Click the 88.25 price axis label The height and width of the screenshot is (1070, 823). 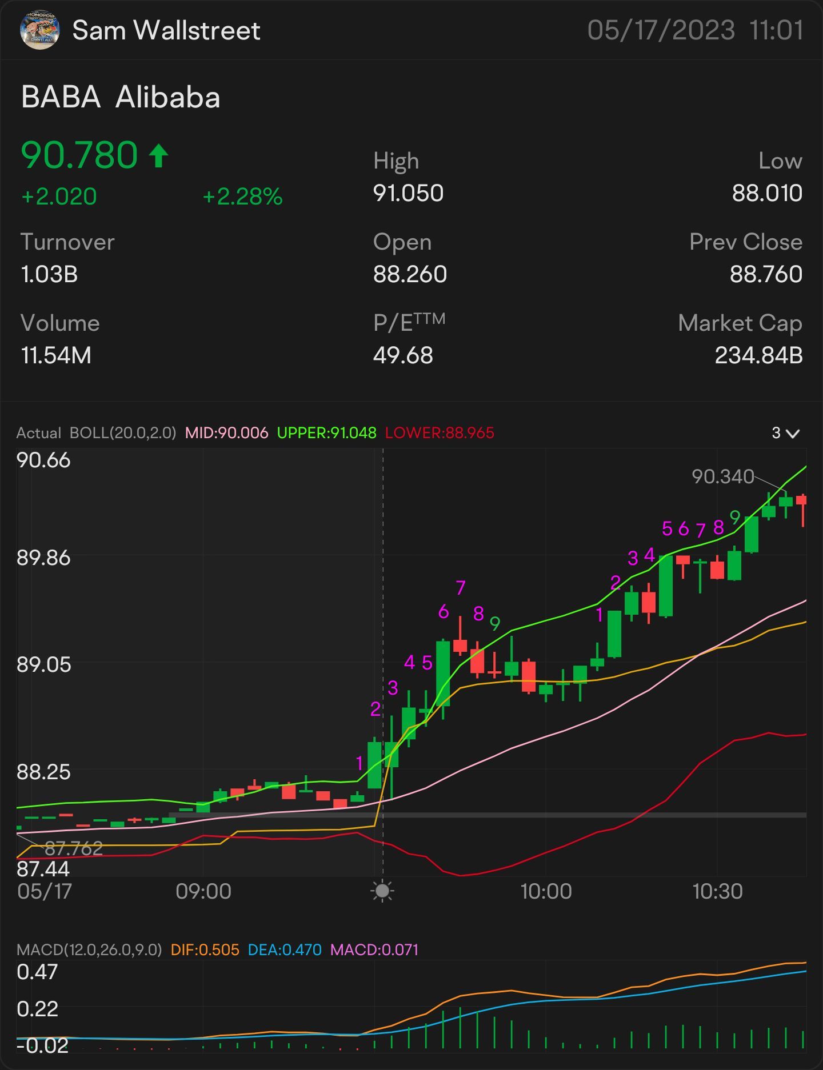click(x=43, y=772)
